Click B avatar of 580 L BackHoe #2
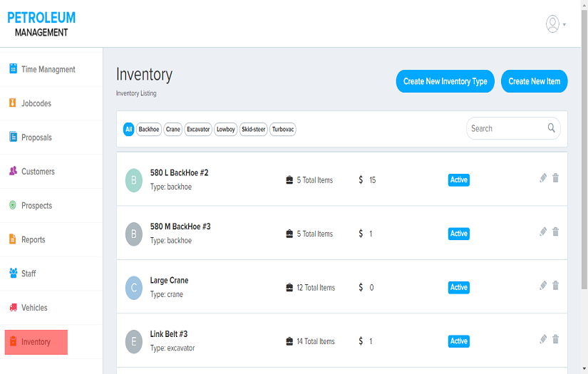The image size is (588, 374). [x=134, y=180]
